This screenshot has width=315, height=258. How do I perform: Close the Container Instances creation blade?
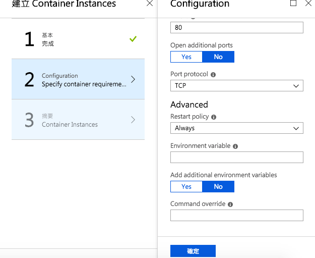[x=150, y=4]
